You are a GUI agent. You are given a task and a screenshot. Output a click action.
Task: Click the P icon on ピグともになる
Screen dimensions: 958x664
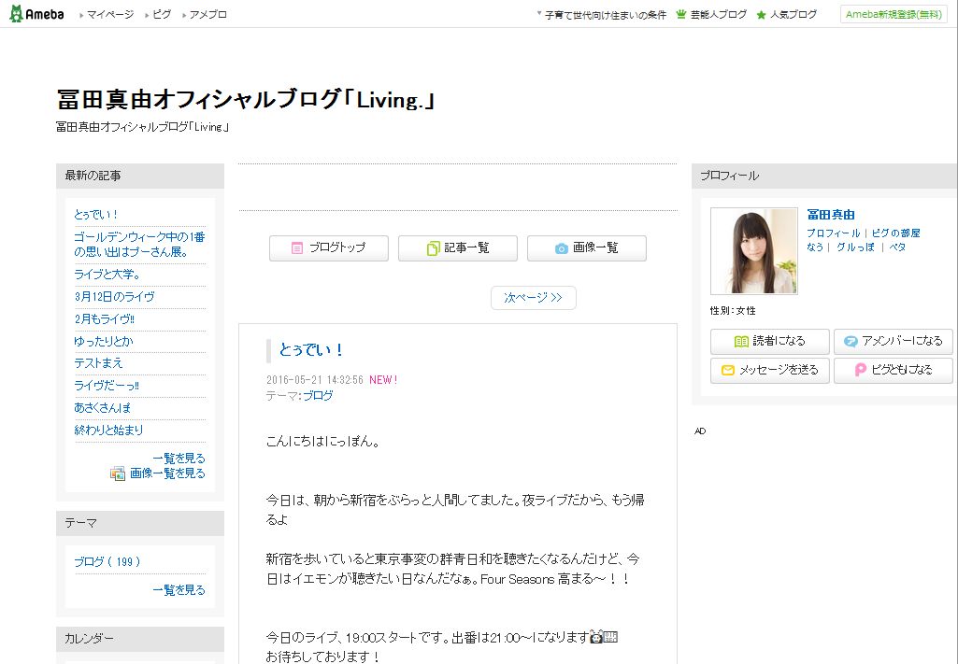tap(860, 370)
